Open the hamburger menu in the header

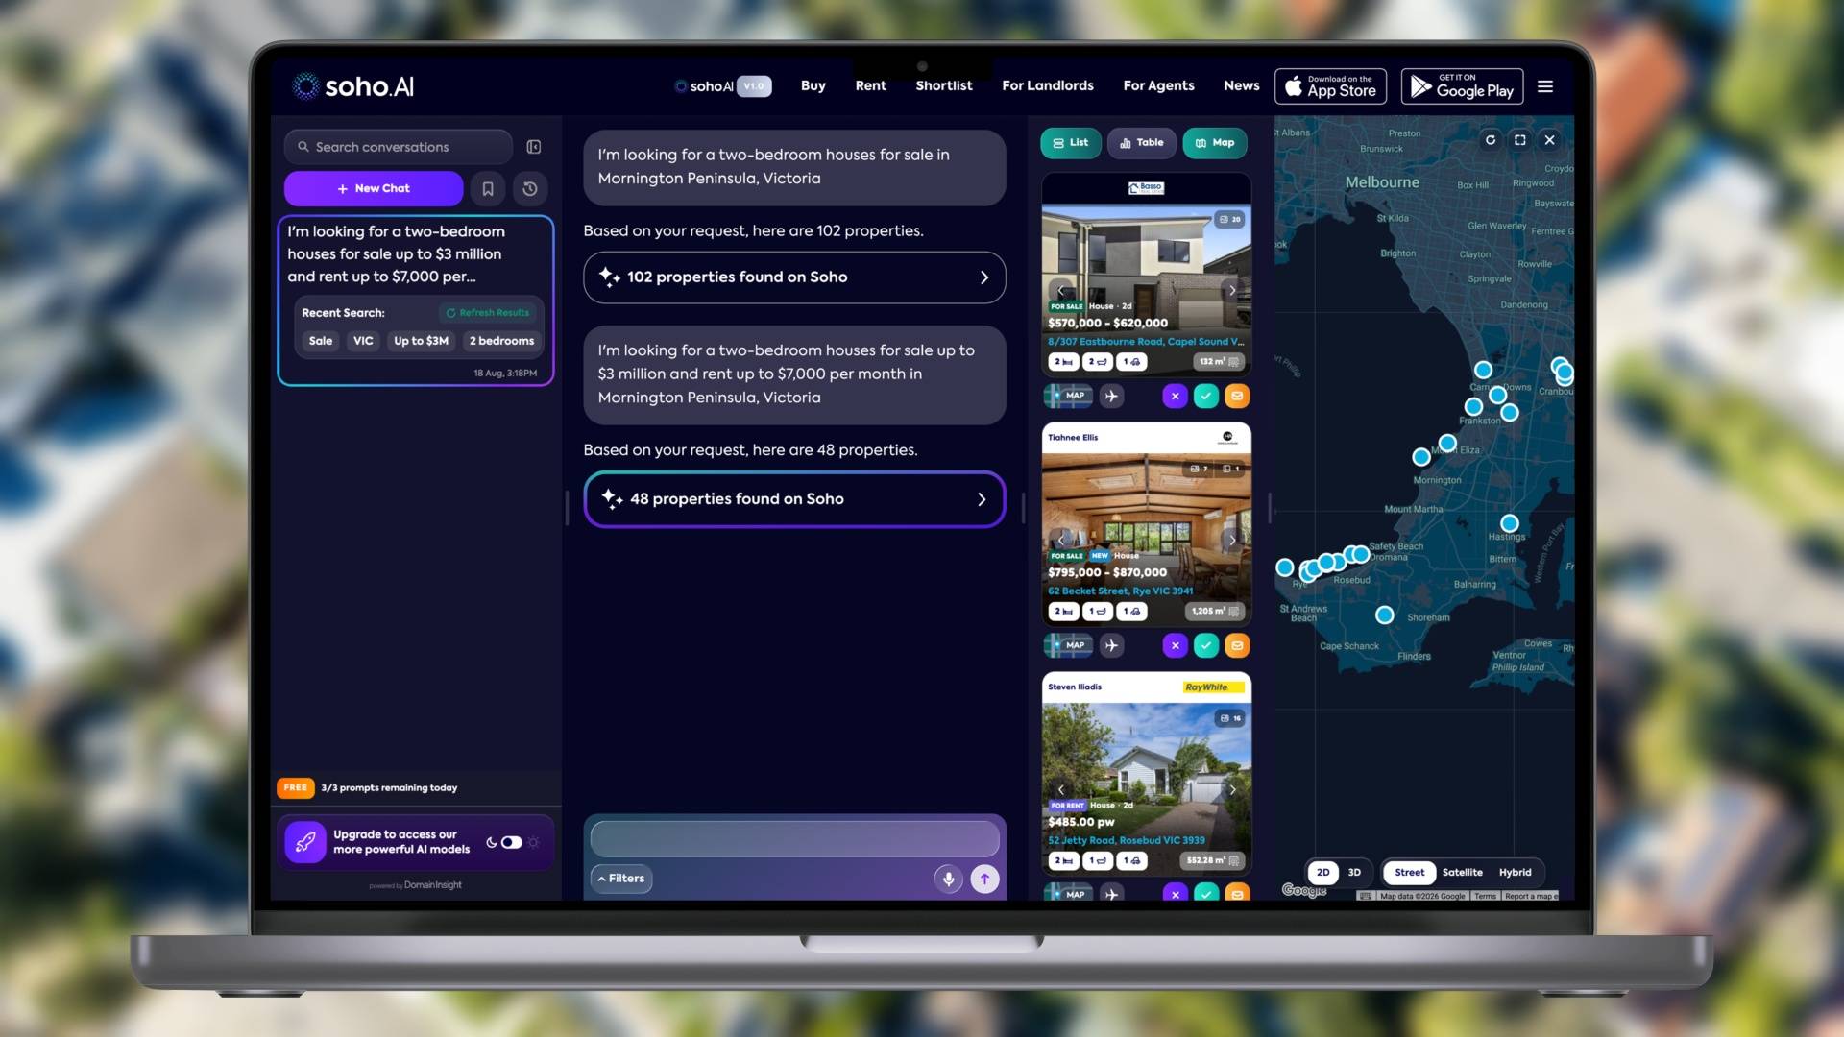click(1545, 86)
